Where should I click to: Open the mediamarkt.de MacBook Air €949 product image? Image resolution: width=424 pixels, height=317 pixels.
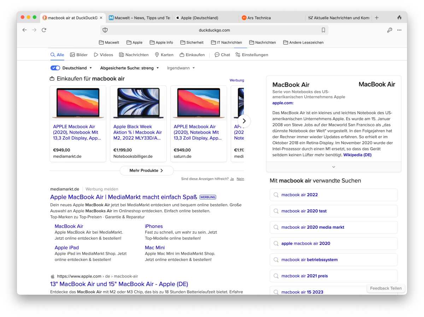point(78,103)
